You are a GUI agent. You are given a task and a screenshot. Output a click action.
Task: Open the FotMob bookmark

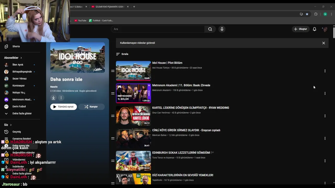pyautogui.click(x=101, y=21)
